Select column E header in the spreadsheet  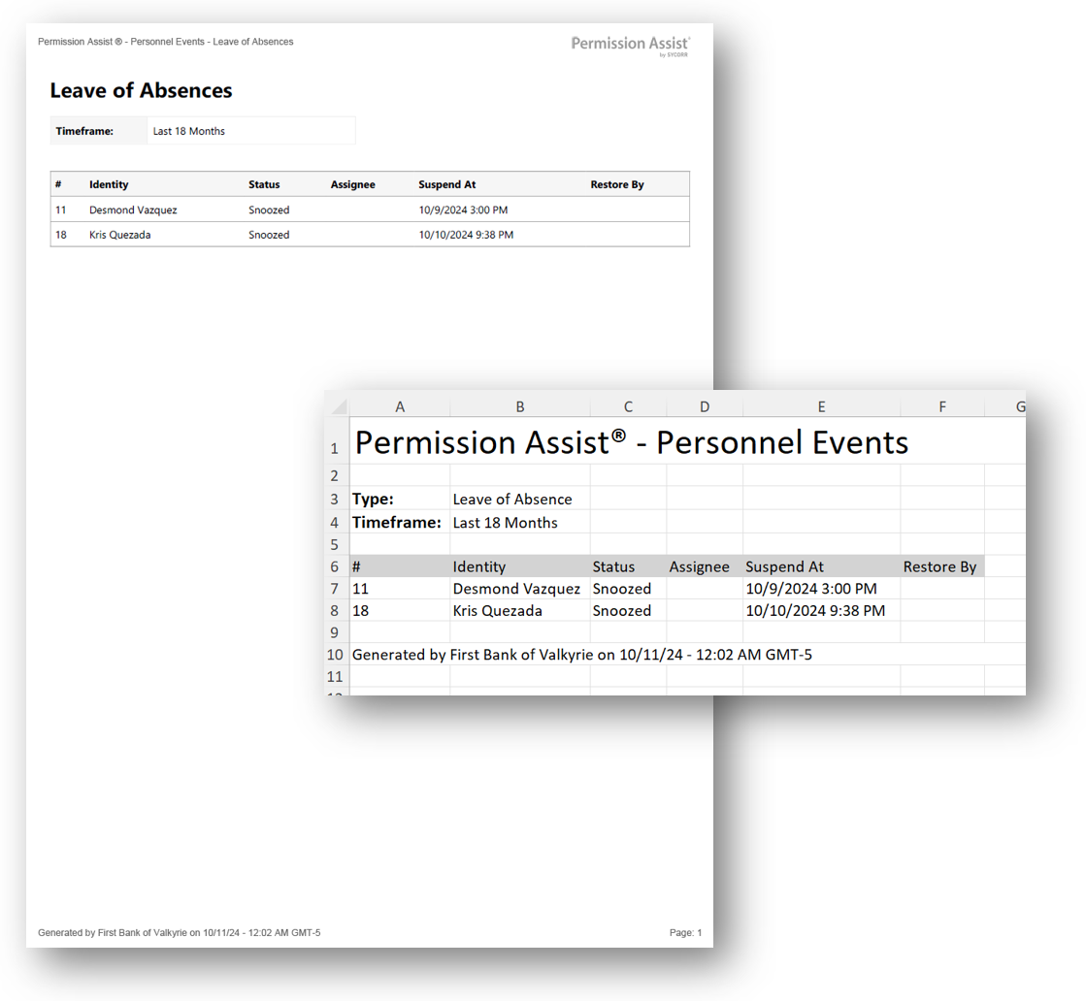[821, 407]
